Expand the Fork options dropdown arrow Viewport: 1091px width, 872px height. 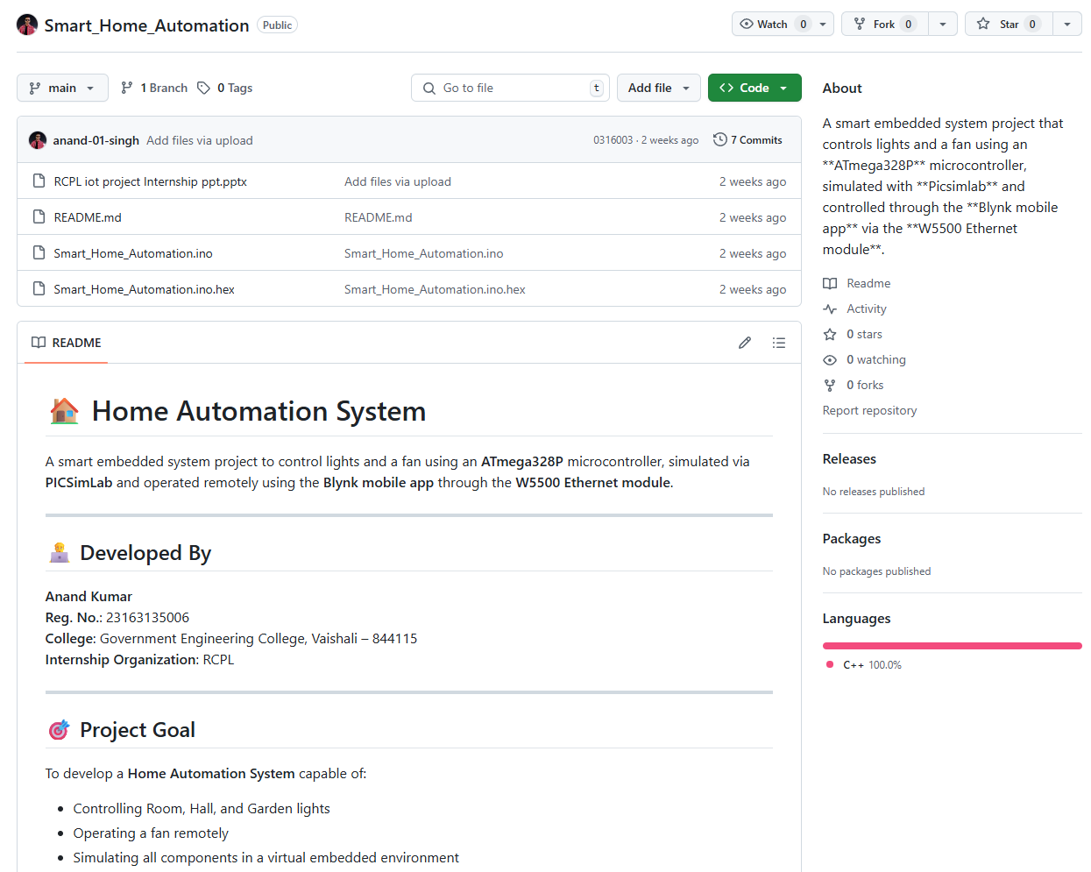coord(943,25)
